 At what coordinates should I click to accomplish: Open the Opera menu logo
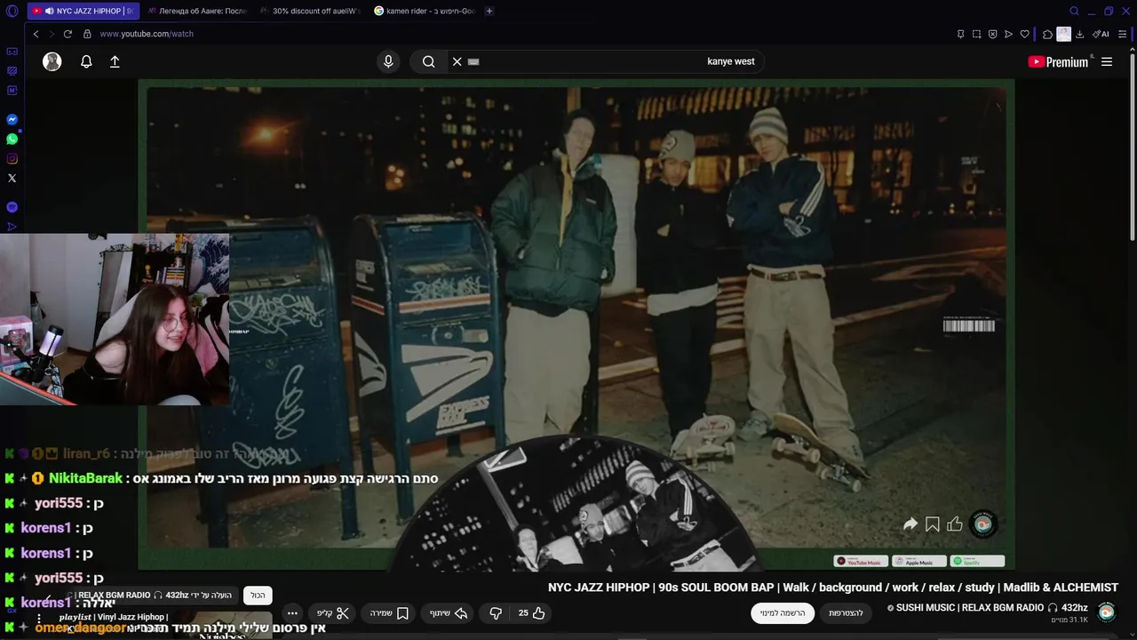[12, 11]
